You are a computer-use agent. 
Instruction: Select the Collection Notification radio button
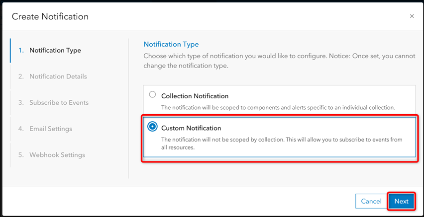152,94
